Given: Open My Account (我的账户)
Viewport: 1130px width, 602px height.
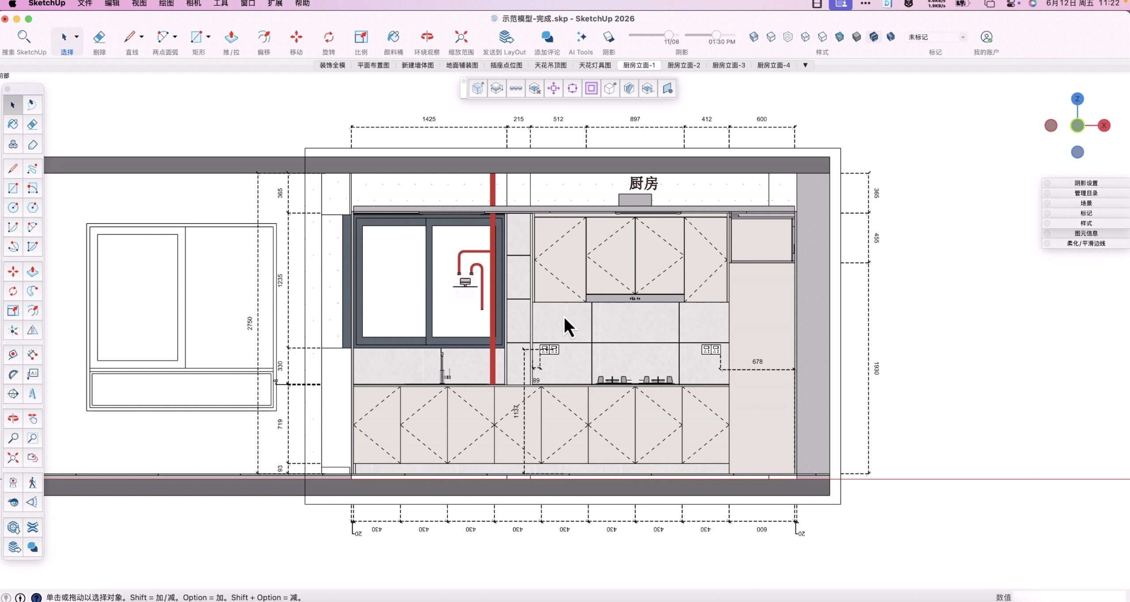Looking at the screenshot, I should click(986, 42).
